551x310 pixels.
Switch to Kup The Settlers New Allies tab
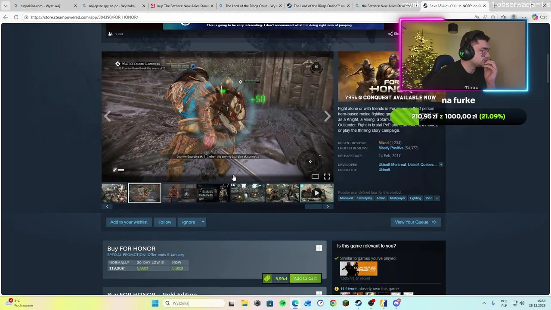click(x=182, y=6)
